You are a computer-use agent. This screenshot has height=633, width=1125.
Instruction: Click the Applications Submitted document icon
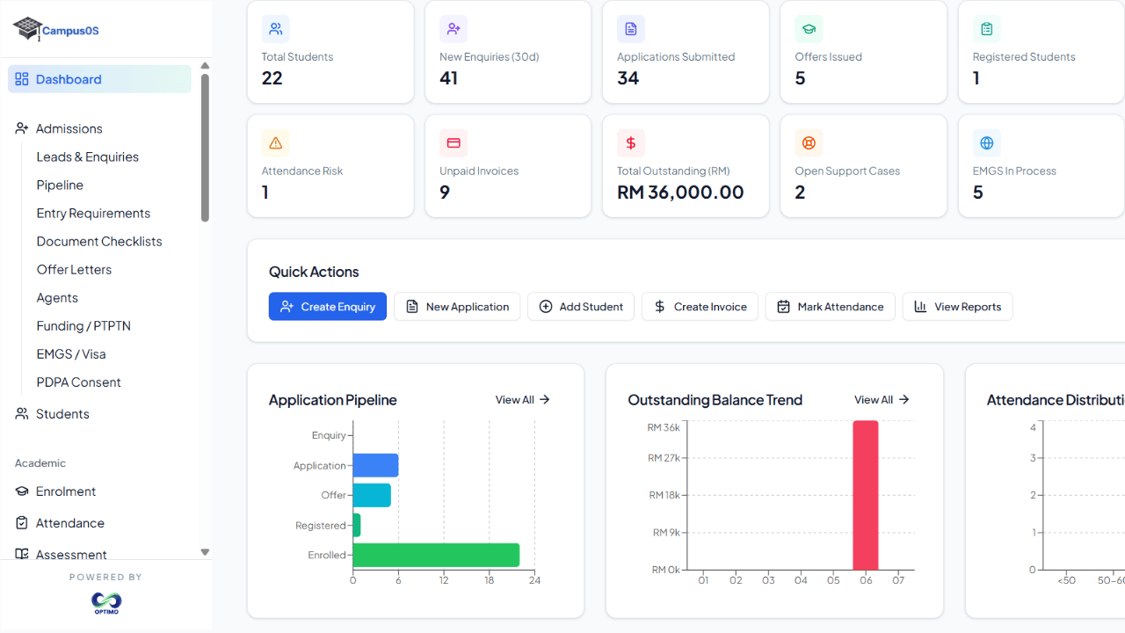(631, 29)
